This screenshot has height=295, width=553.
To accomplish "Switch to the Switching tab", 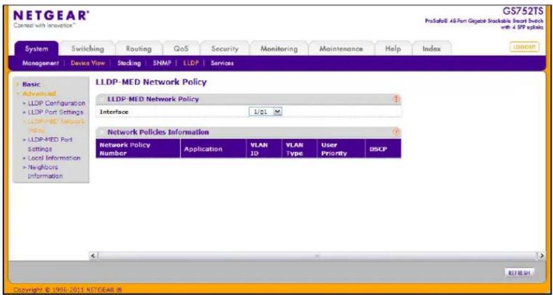I will pyautogui.click(x=88, y=49).
